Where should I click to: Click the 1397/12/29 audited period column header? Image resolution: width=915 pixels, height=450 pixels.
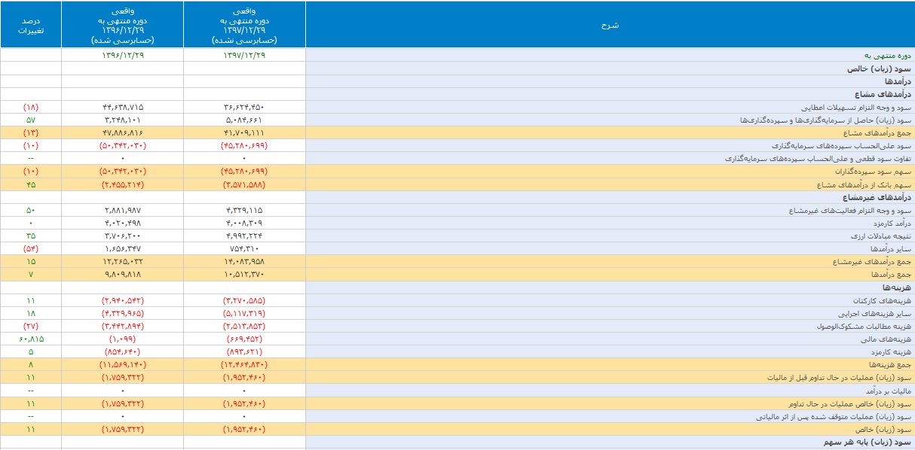(244, 25)
